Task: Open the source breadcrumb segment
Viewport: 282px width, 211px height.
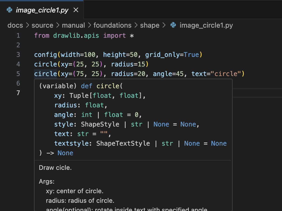Action: click(42, 25)
